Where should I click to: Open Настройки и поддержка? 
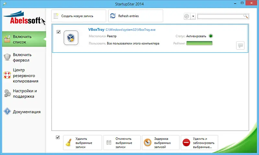pos(24,94)
